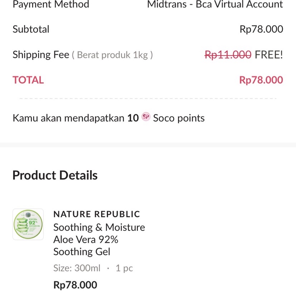Tap the FREE! shipping text
Image resolution: width=296 pixels, height=296 pixels.
[x=269, y=55]
